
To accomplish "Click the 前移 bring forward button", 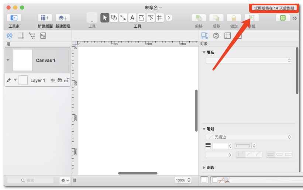I will (x=199, y=18).
